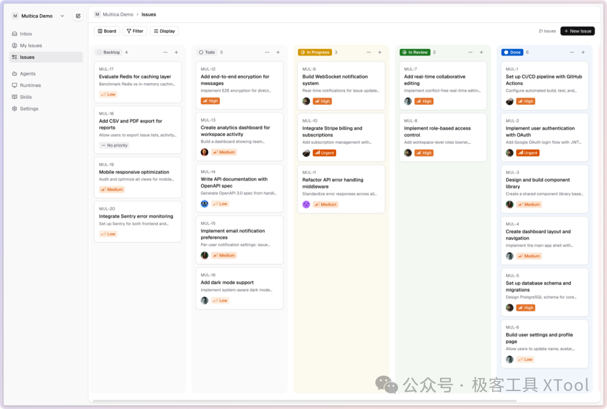607x409 pixels.
Task: Change Urgent priority on MUL-10 card
Action: [x=324, y=153]
